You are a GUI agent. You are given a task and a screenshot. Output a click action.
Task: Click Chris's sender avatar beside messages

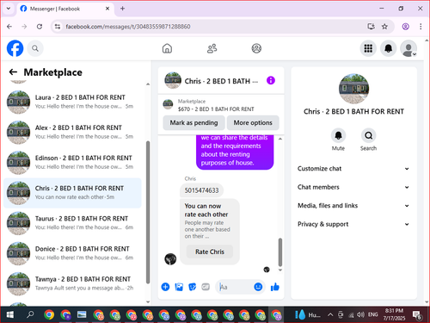click(170, 259)
